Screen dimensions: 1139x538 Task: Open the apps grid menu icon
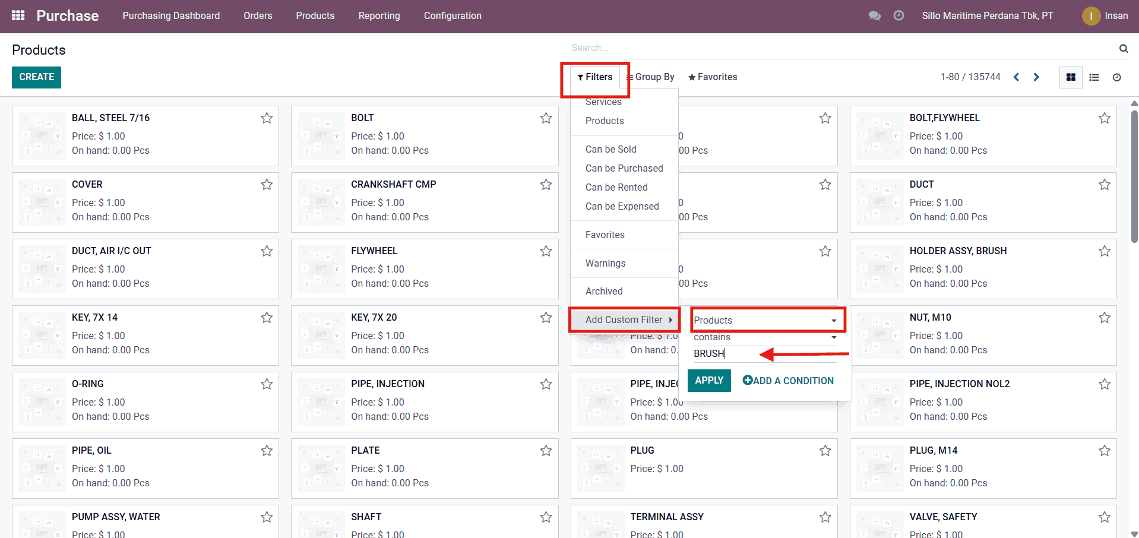(x=18, y=15)
